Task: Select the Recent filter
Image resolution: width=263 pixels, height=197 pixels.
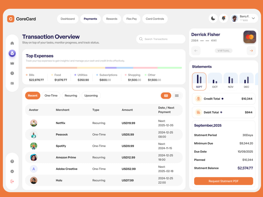Action: pyautogui.click(x=33, y=96)
